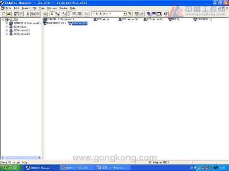
Task: Switch to Large Icons view
Action: pyautogui.click(x=64, y=14)
